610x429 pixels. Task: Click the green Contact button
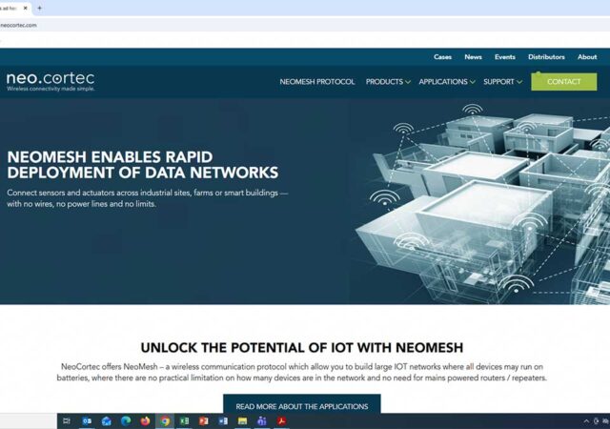coord(563,82)
